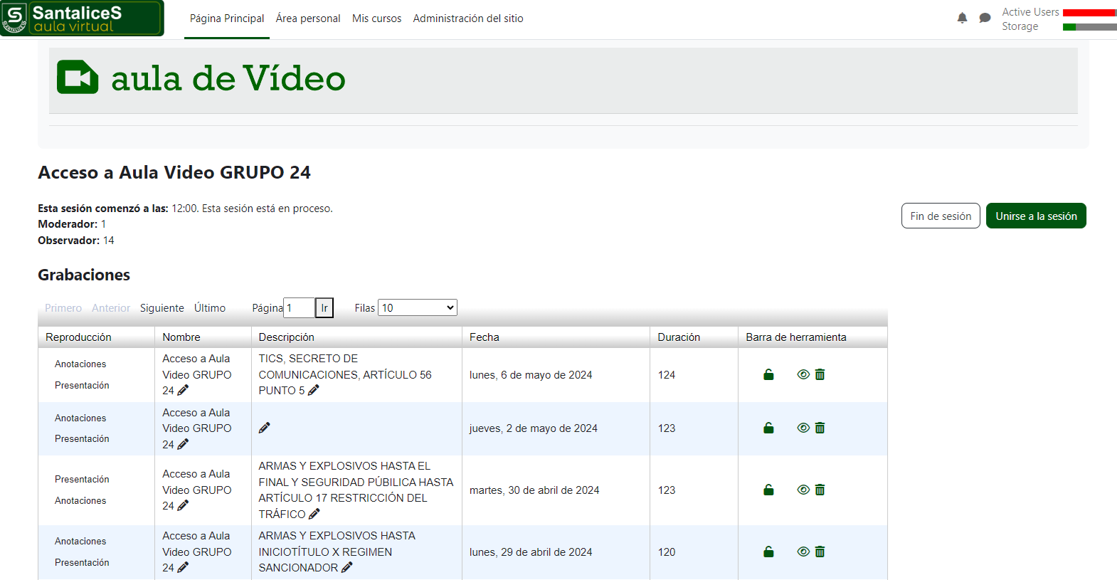Edit name of the April 29 recording
This screenshot has height=580, width=1117.
(183, 567)
